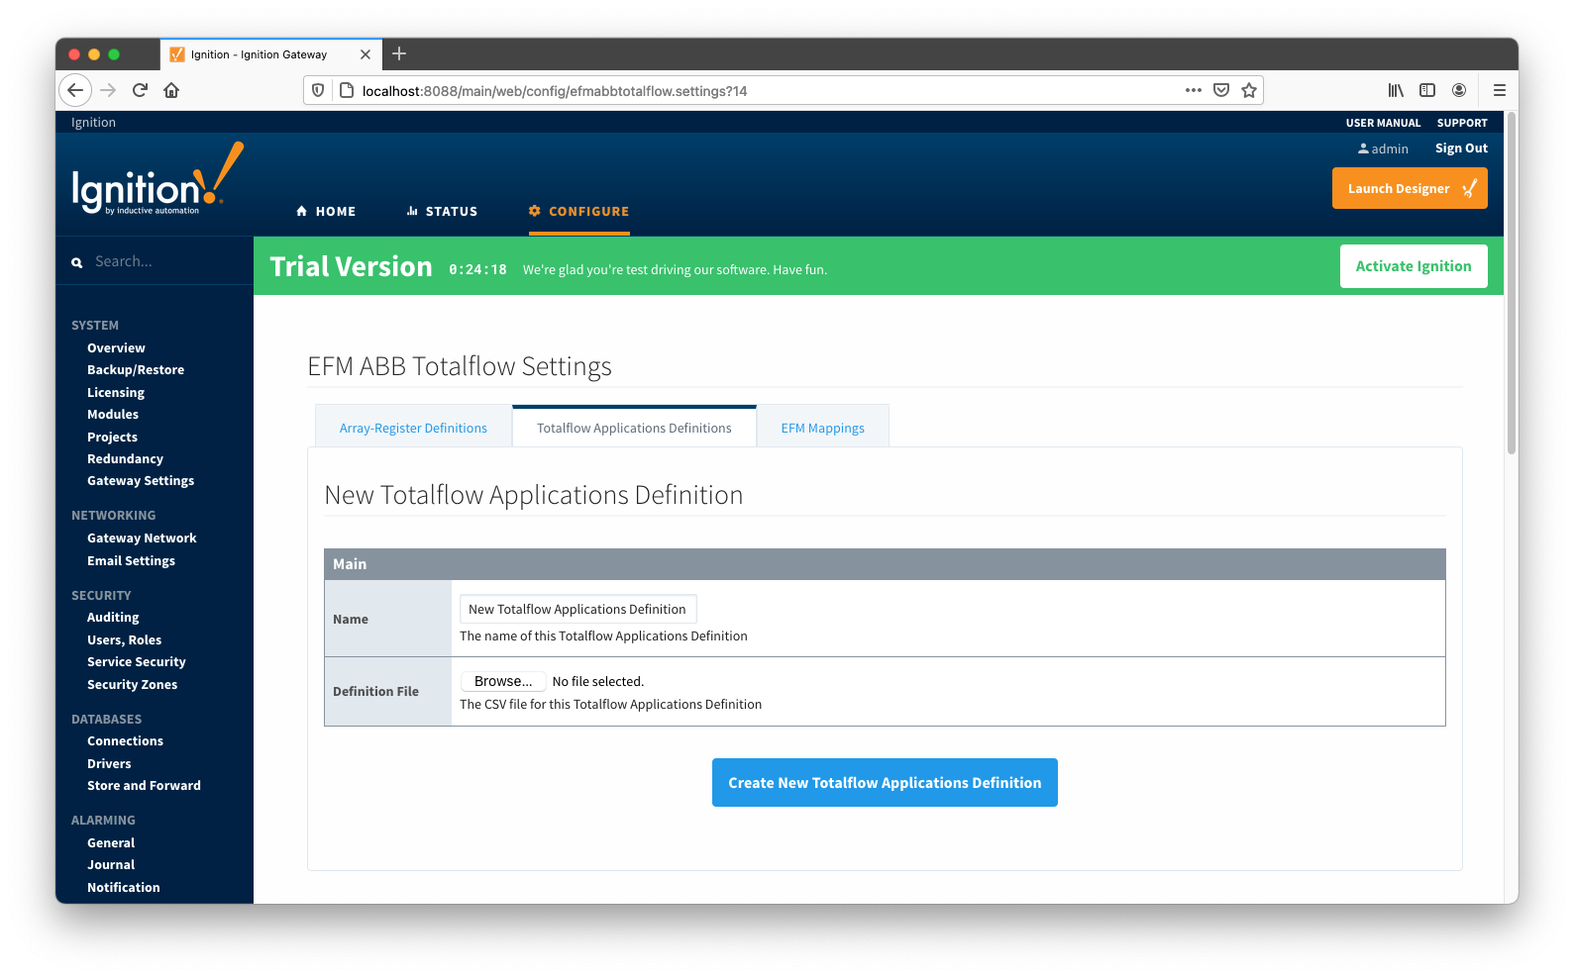Open Gateway Network settings
This screenshot has height=977, width=1574.
142,538
